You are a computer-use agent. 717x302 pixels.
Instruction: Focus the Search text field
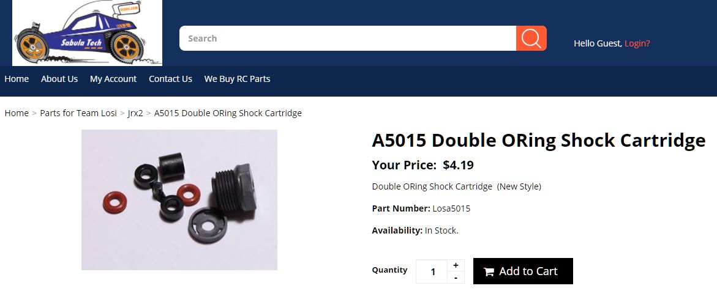(x=348, y=39)
